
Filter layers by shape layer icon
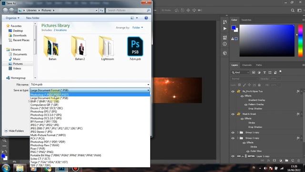point(270,72)
